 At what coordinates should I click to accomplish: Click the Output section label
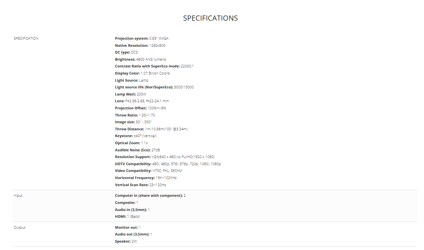[20, 227]
